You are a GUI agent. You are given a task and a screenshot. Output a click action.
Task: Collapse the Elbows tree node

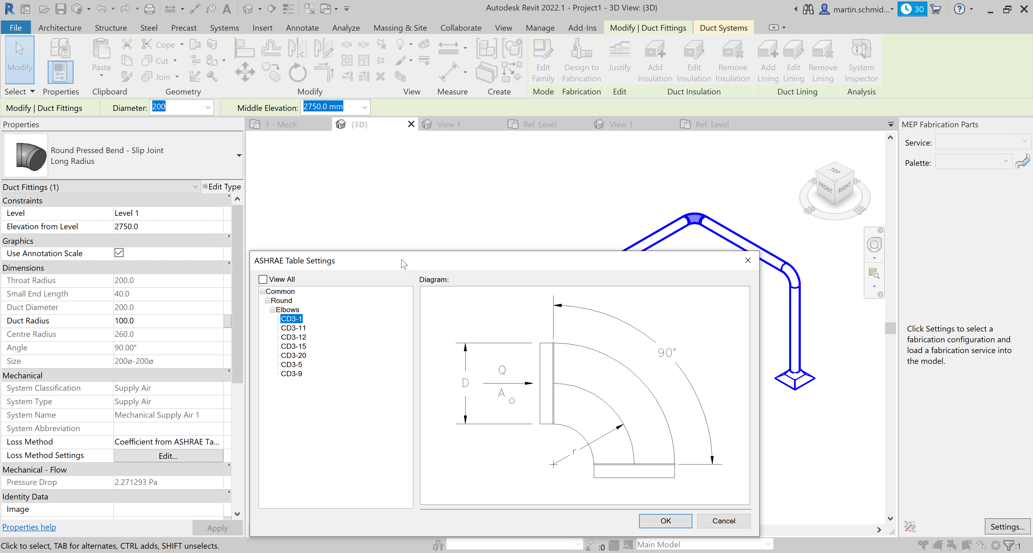[x=273, y=309]
